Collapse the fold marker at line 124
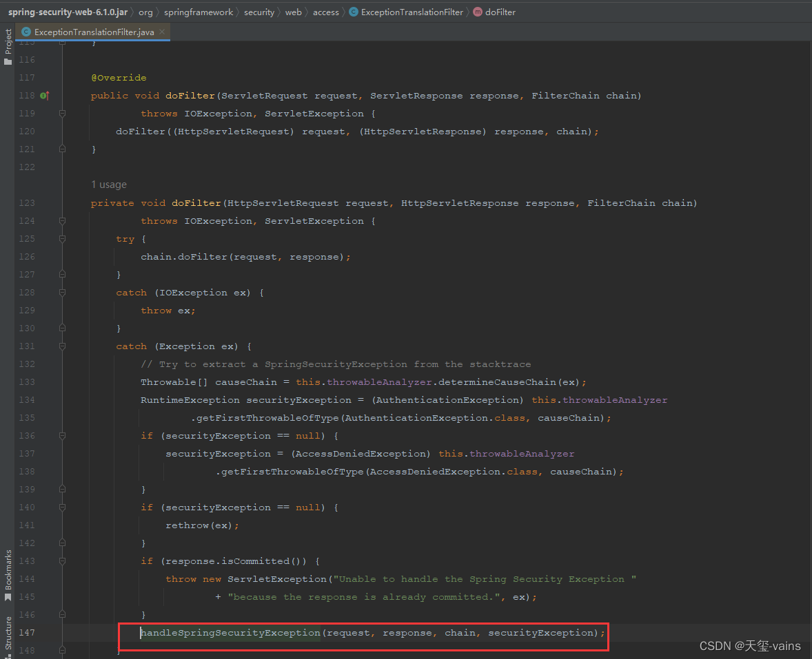Viewport: 812px width, 659px height. [x=62, y=221]
